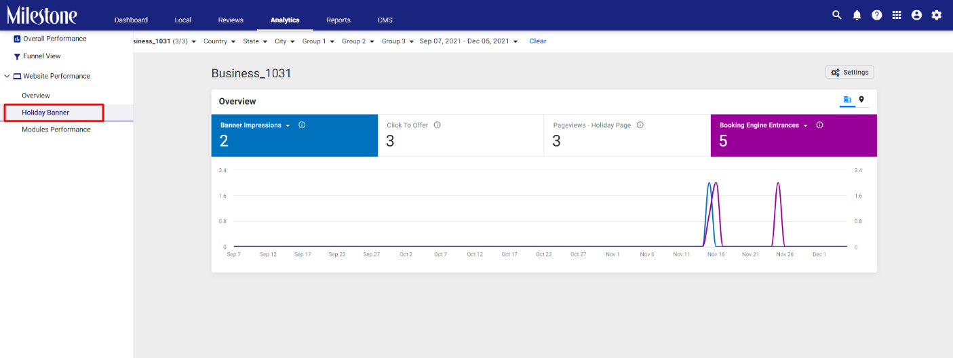The height and width of the screenshot is (358, 953).
Task: Click the Overall Performance chart icon
Action: (17, 39)
